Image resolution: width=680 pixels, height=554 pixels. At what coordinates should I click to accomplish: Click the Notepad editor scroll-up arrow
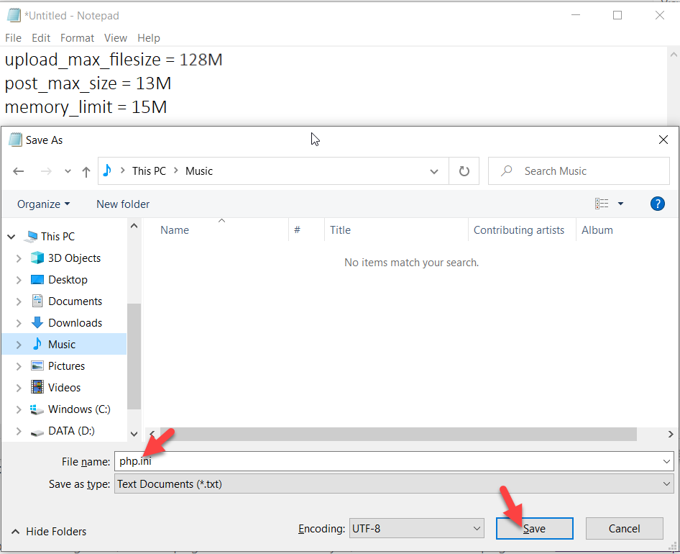[x=674, y=55]
